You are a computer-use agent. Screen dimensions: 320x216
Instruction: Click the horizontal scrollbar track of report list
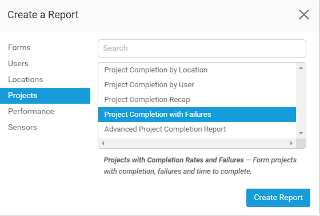[x=197, y=143]
